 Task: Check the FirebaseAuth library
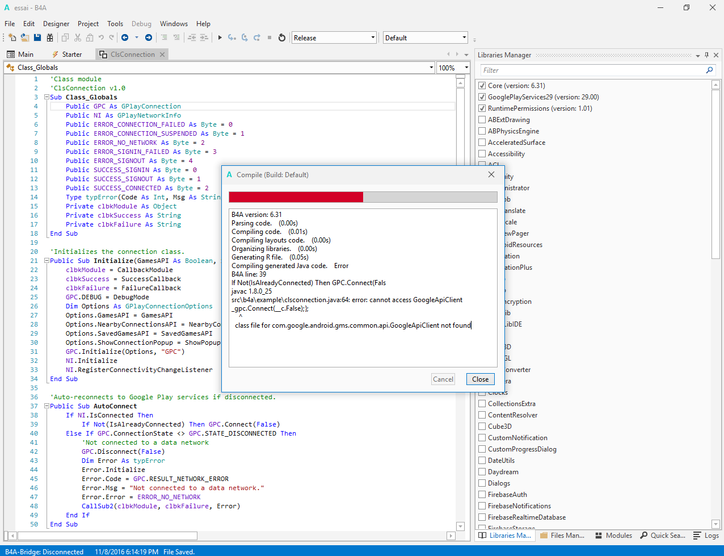(x=482, y=495)
